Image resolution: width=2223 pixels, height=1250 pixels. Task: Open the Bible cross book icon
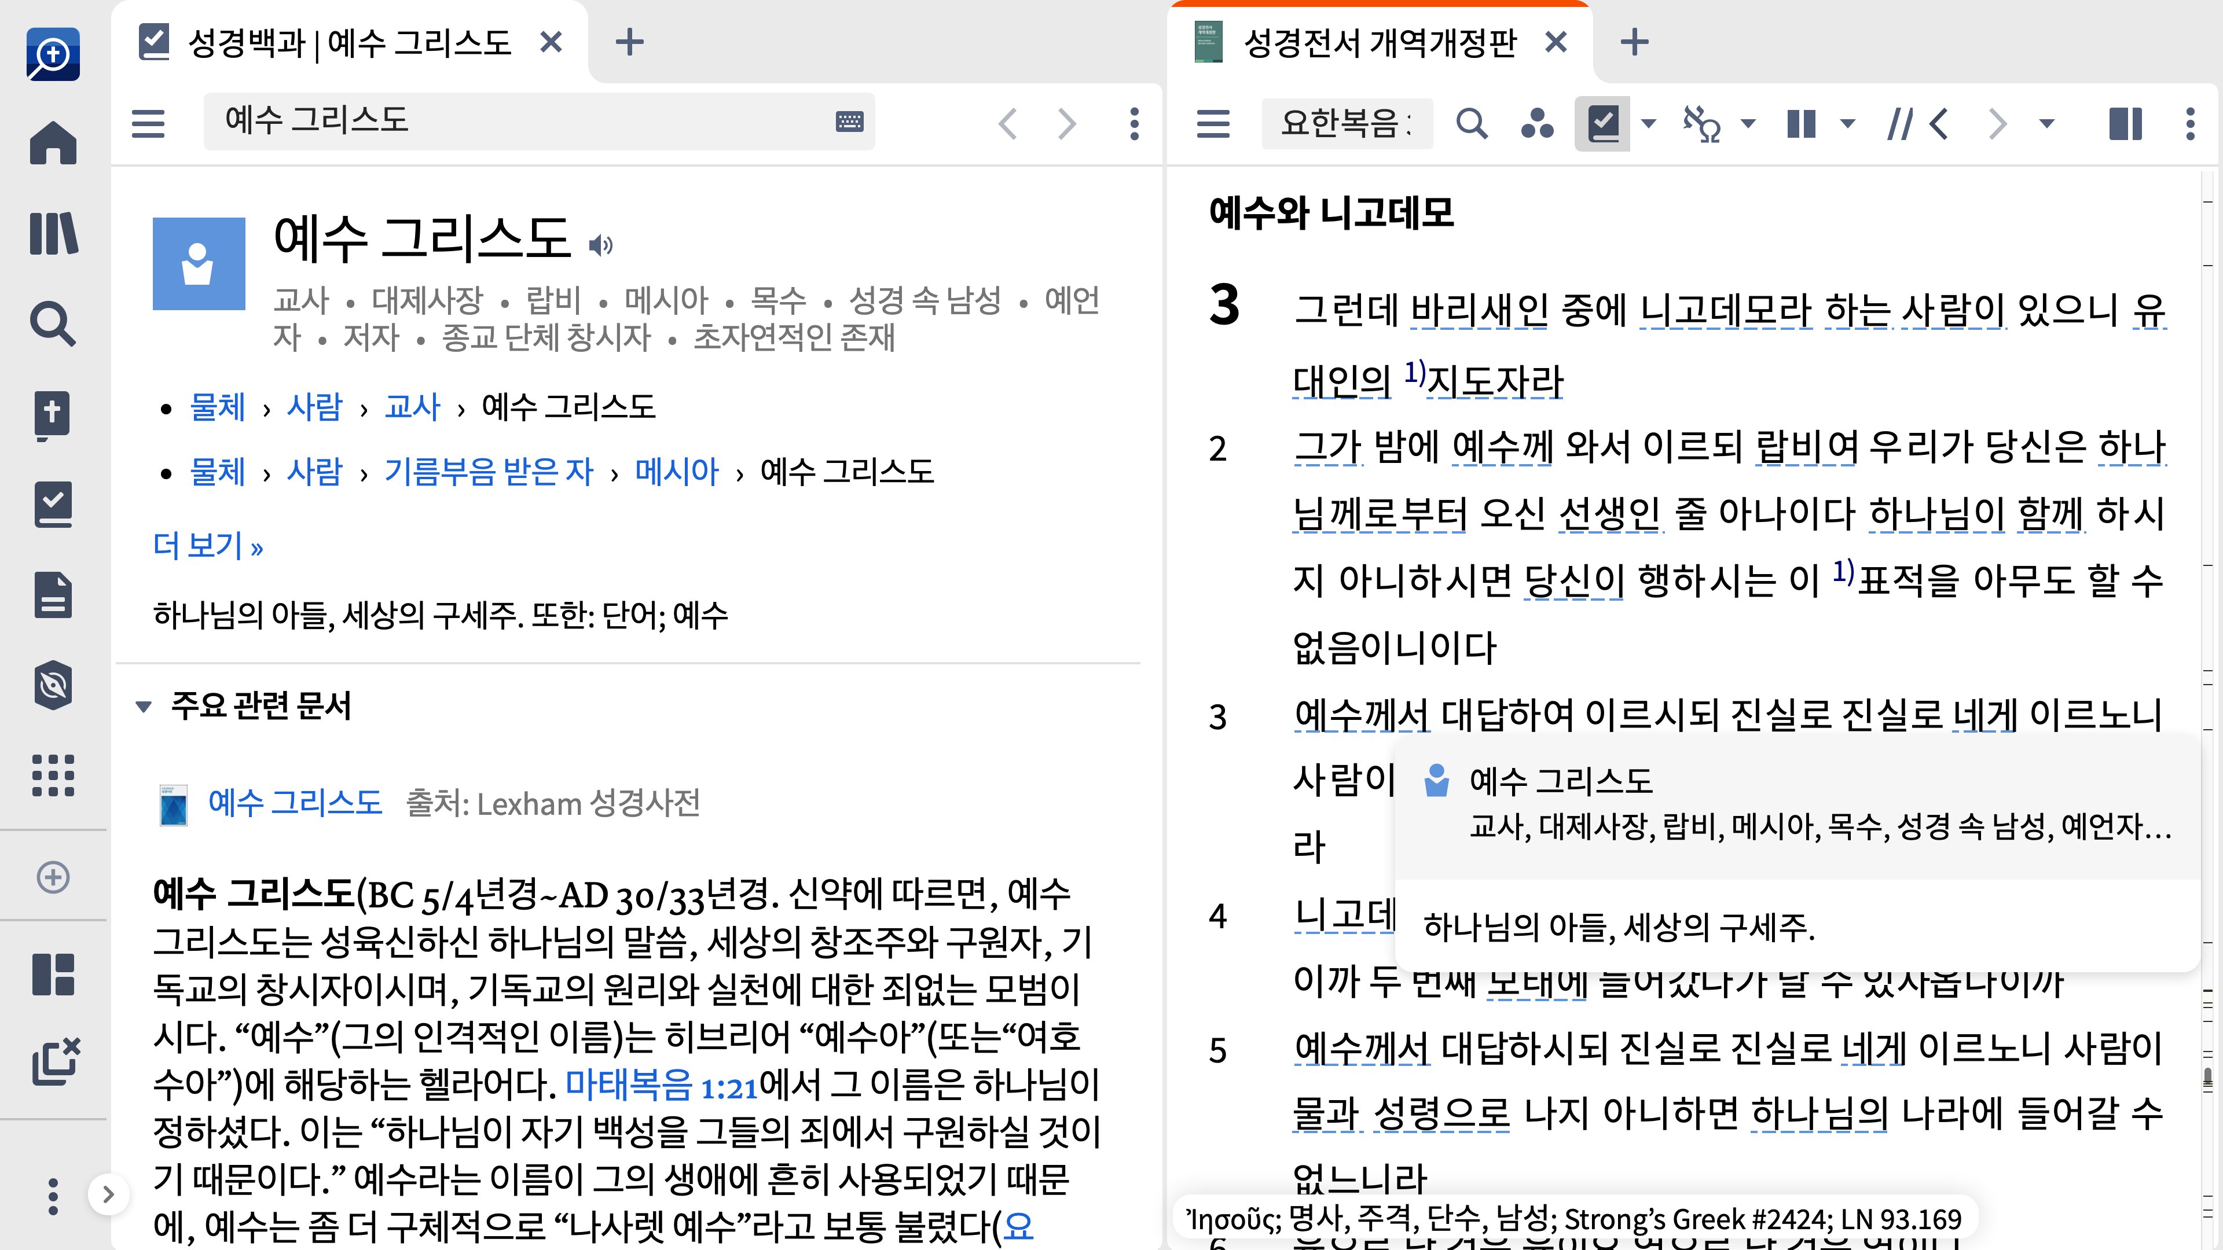53,414
